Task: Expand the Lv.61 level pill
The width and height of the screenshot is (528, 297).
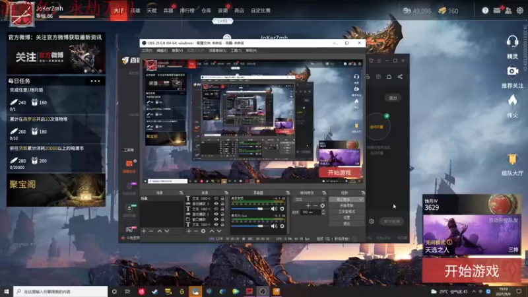Action: coord(222,21)
